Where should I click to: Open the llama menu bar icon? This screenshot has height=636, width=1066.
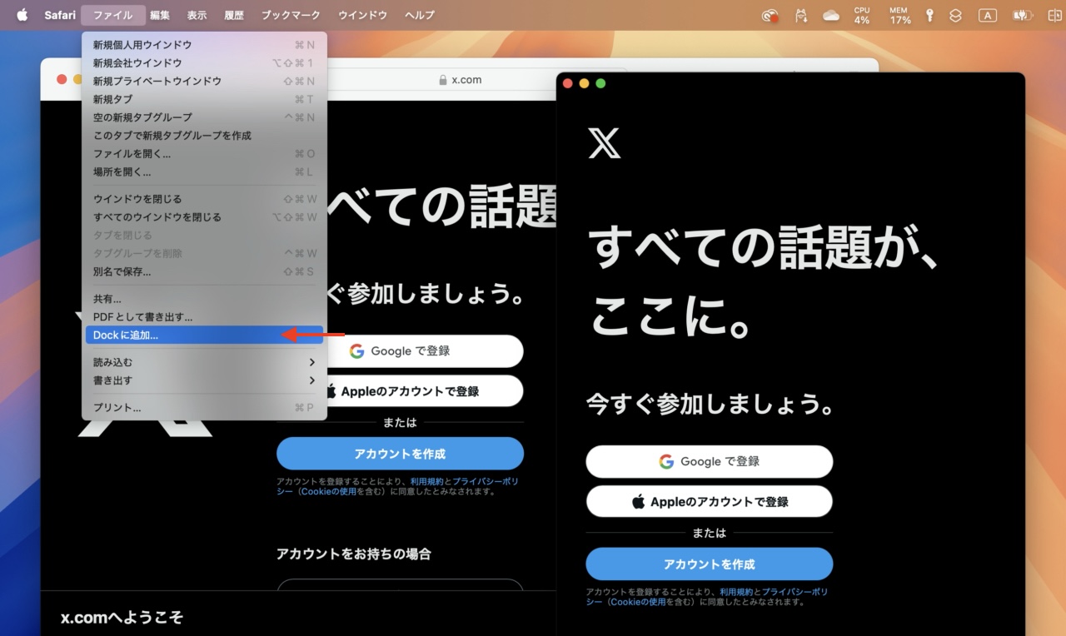coord(801,15)
